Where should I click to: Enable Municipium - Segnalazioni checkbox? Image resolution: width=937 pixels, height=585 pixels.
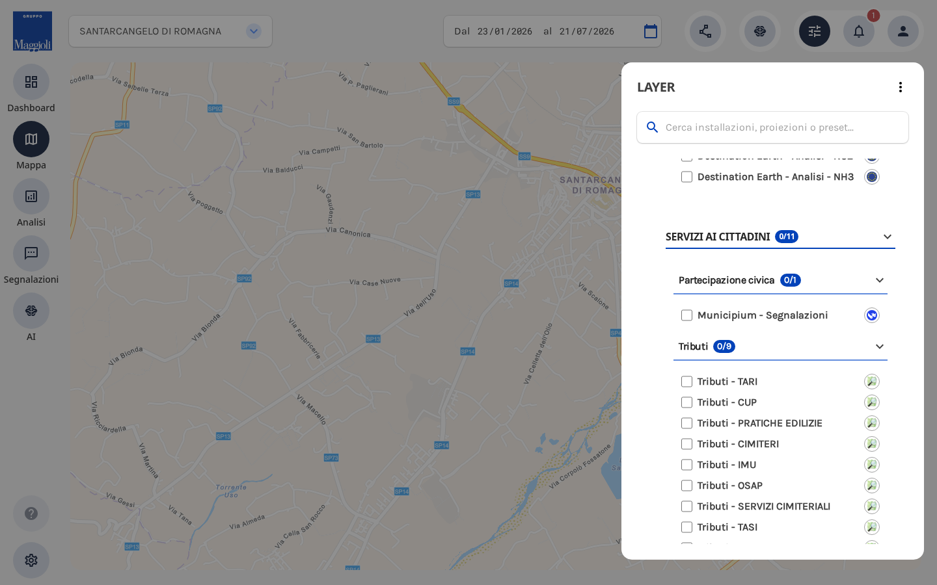click(686, 315)
